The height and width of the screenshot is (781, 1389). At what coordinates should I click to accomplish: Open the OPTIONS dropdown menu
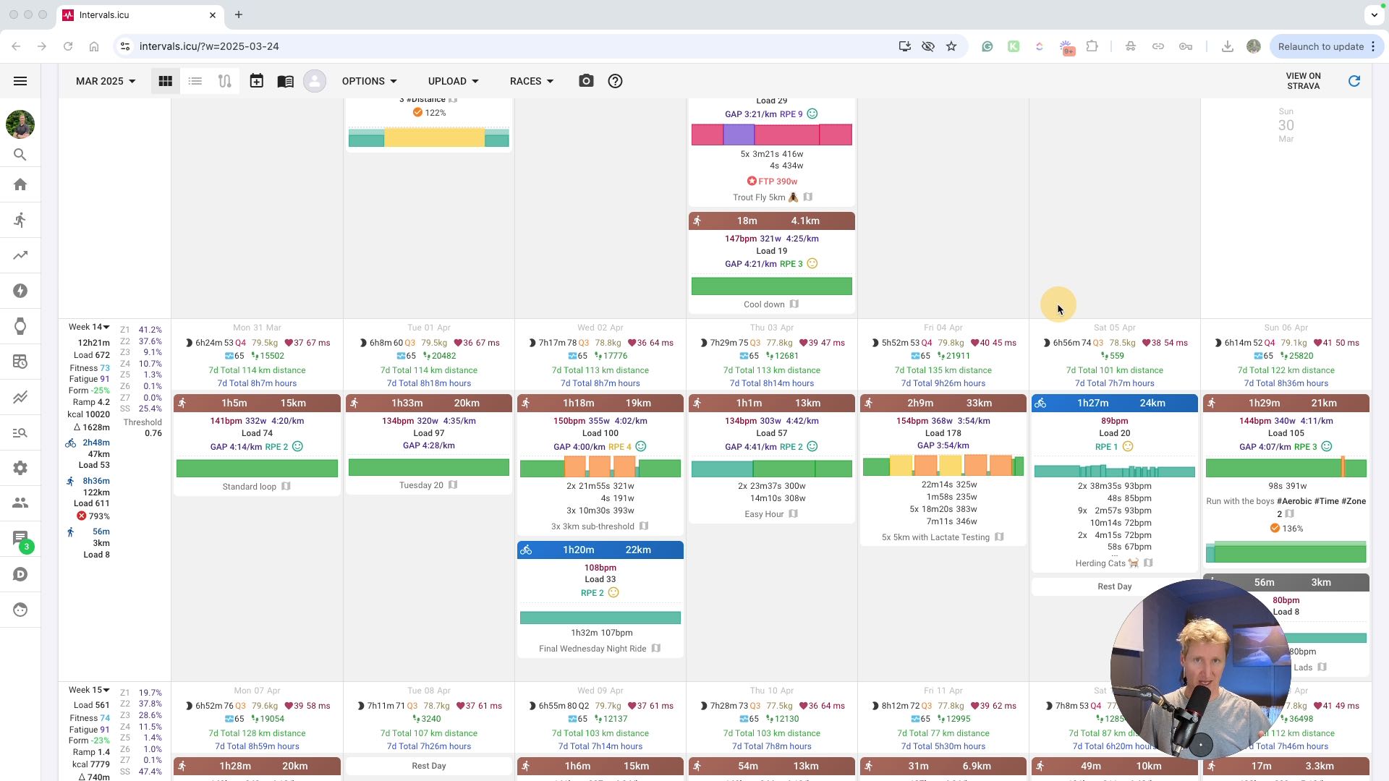point(369,81)
